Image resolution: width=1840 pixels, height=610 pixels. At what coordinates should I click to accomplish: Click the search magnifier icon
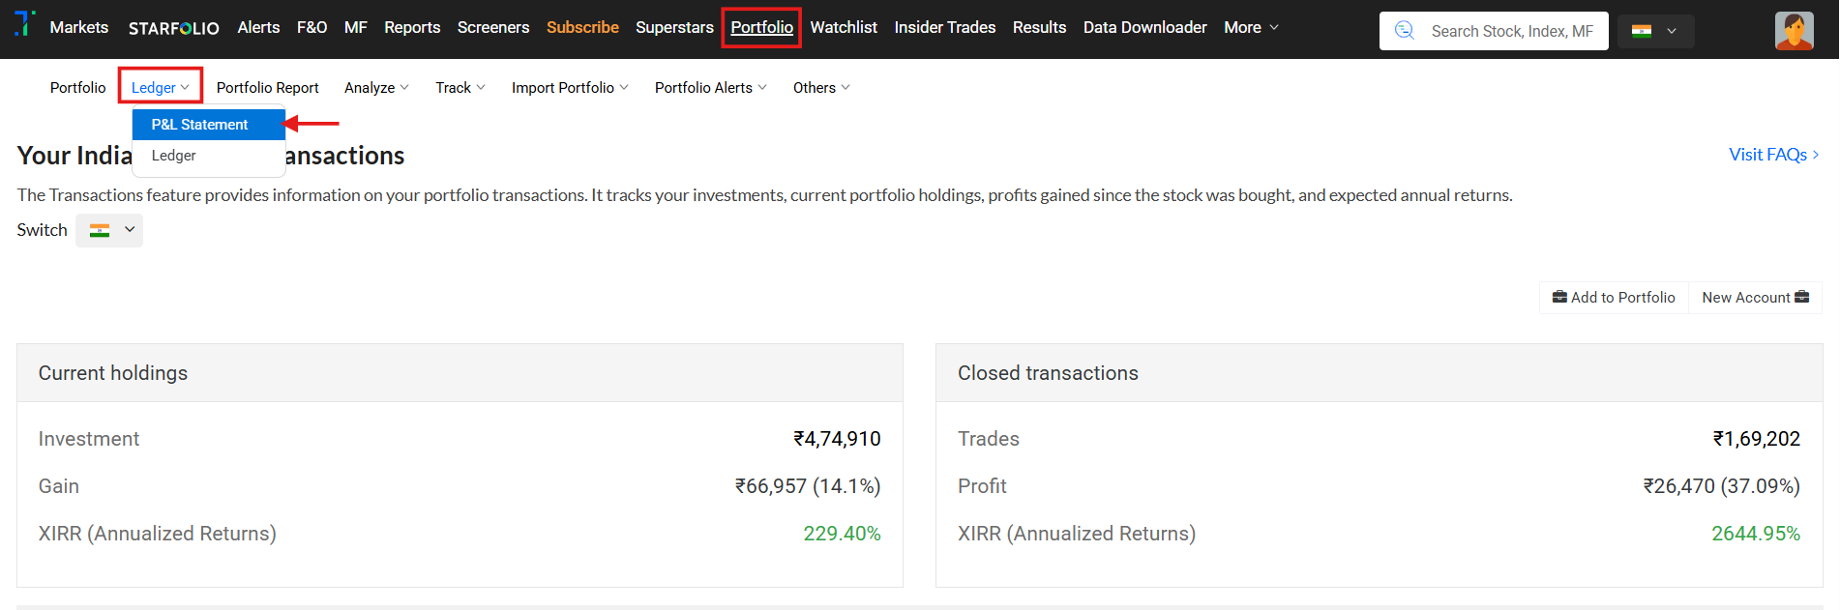click(x=1405, y=31)
